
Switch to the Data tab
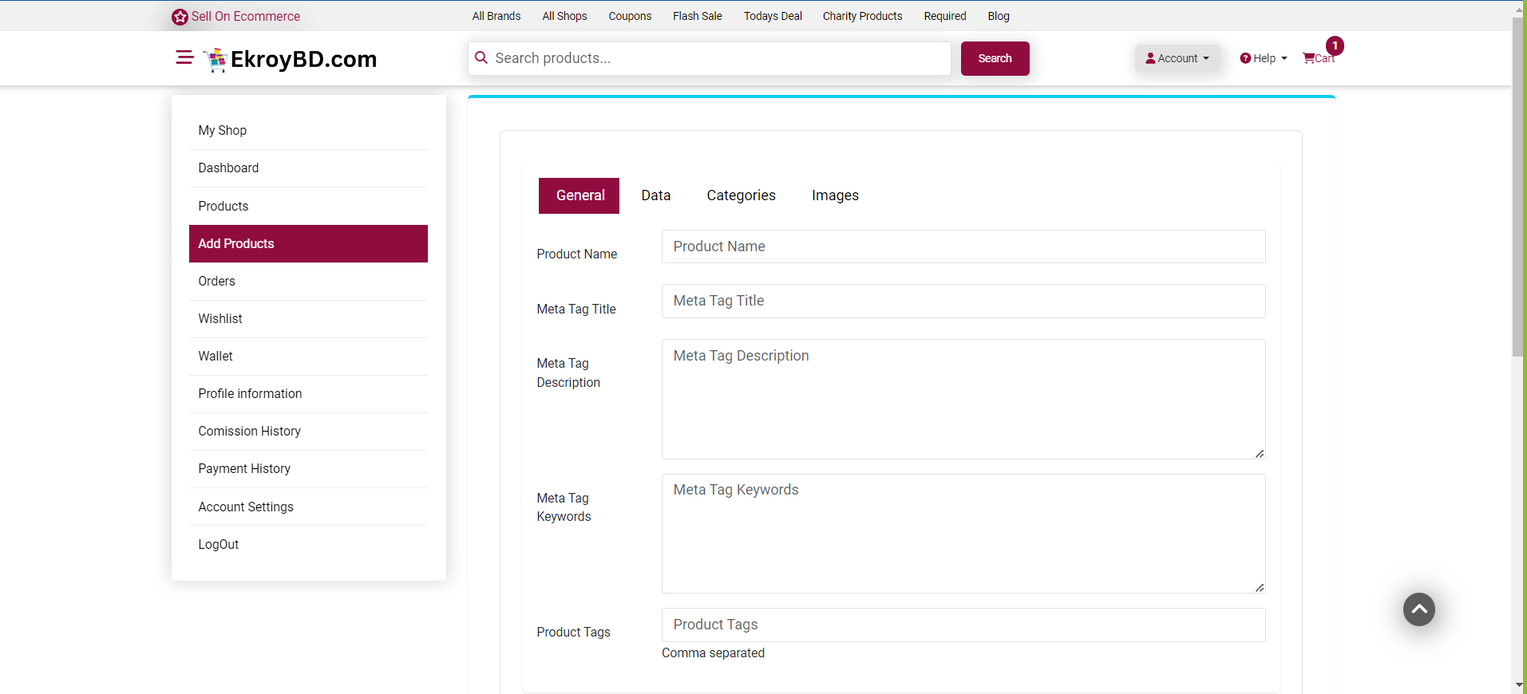click(x=655, y=195)
